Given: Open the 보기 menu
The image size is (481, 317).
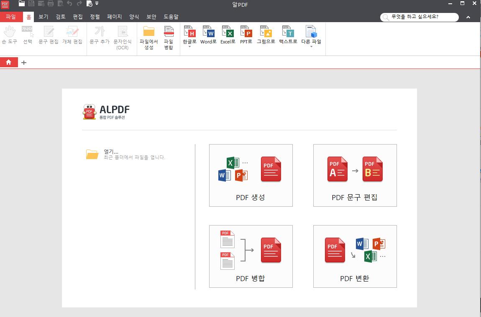Looking at the screenshot, I should coord(43,17).
